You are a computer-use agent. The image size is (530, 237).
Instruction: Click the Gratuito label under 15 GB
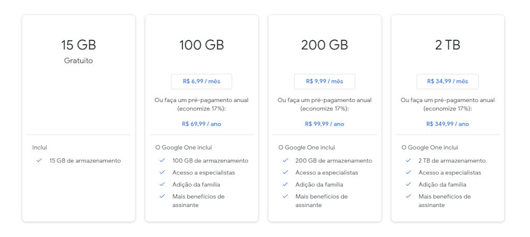(79, 61)
